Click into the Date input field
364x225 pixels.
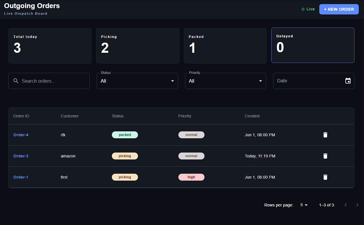coord(314,81)
